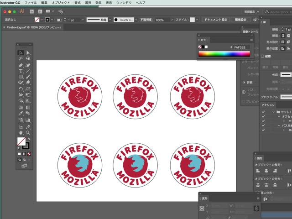Select the Slice tool
The height and width of the screenshot is (219, 292).
[x=28, y=127]
